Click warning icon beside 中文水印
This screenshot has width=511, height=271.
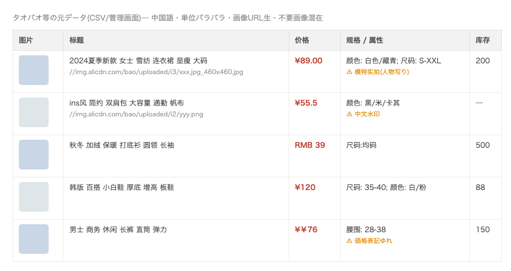(349, 114)
